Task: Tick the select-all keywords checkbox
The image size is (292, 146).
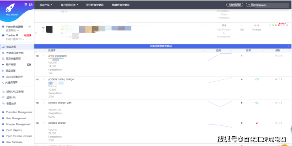Action: click(36, 51)
